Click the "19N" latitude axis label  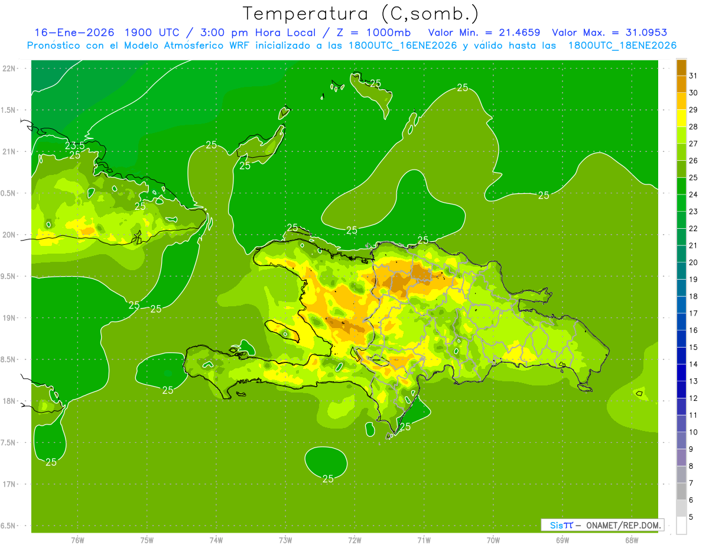(x=9, y=317)
